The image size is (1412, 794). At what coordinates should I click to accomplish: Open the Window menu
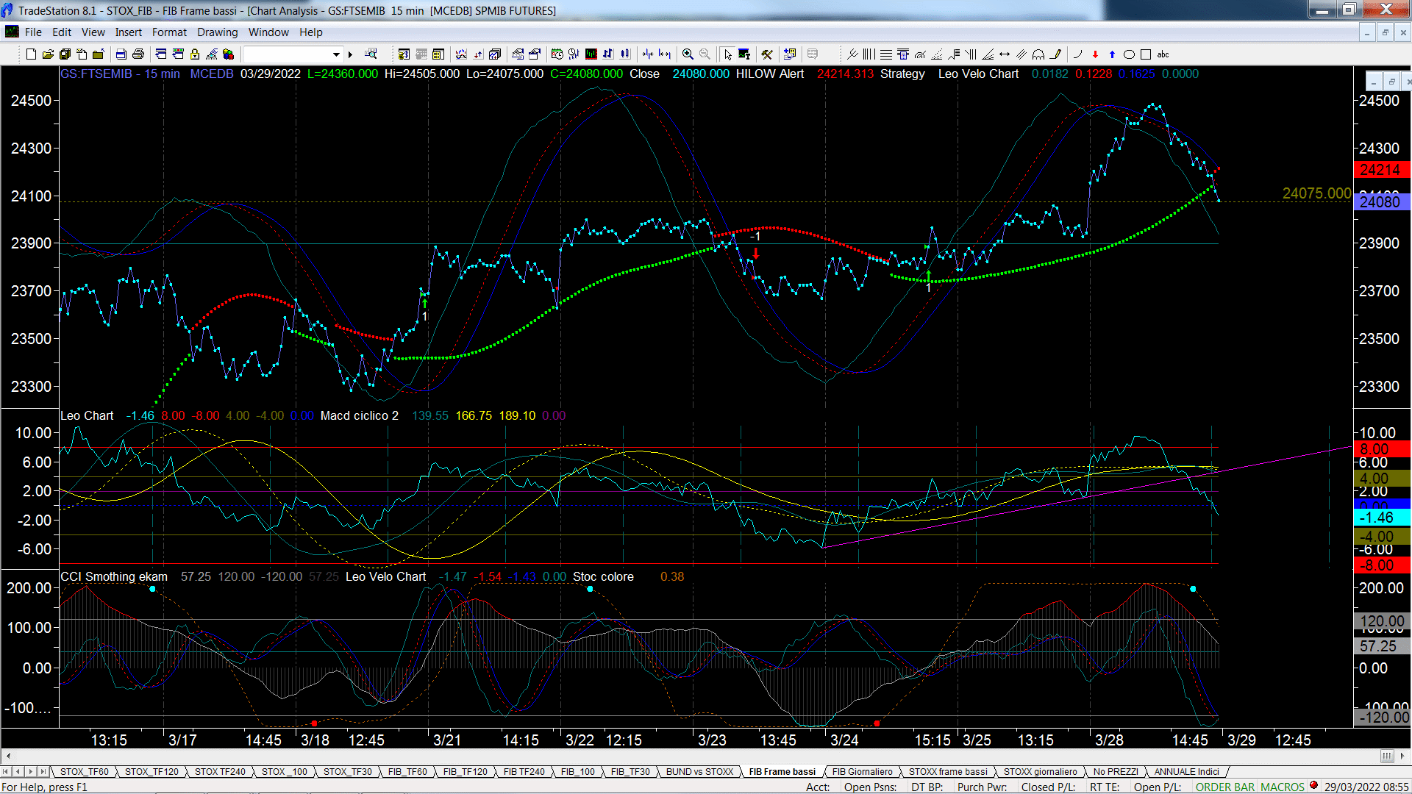click(x=268, y=32)
